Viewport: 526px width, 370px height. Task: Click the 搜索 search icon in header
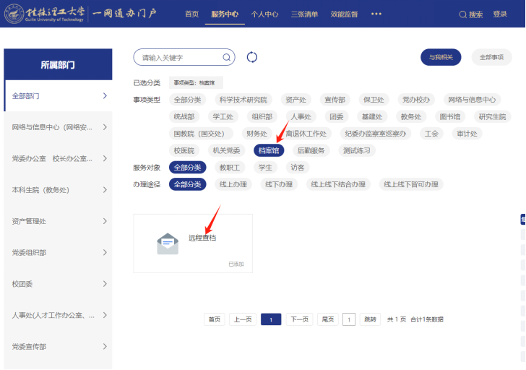(x=464, y=14)
